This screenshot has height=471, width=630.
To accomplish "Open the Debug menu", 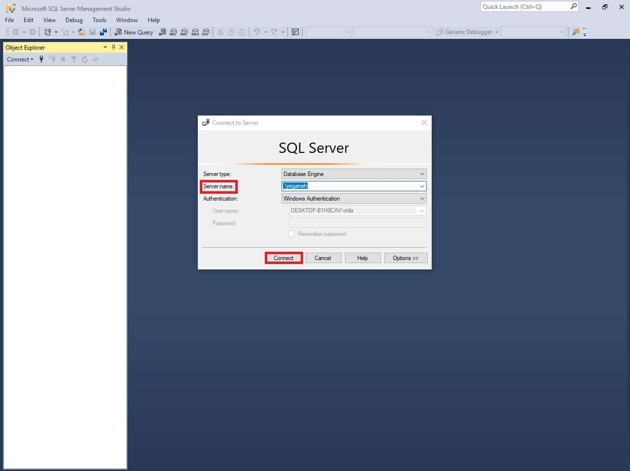I will (x=74, y=20).
